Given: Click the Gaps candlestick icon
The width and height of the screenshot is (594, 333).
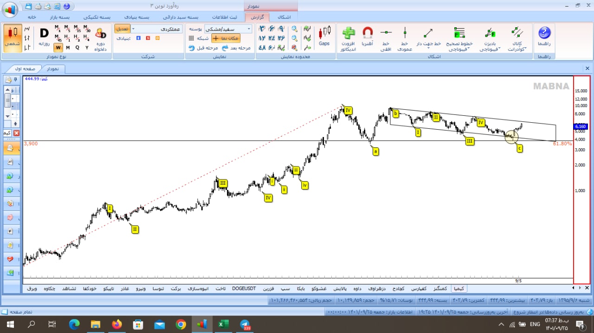Looking at the screenshot, I should [x=324, y=36].
